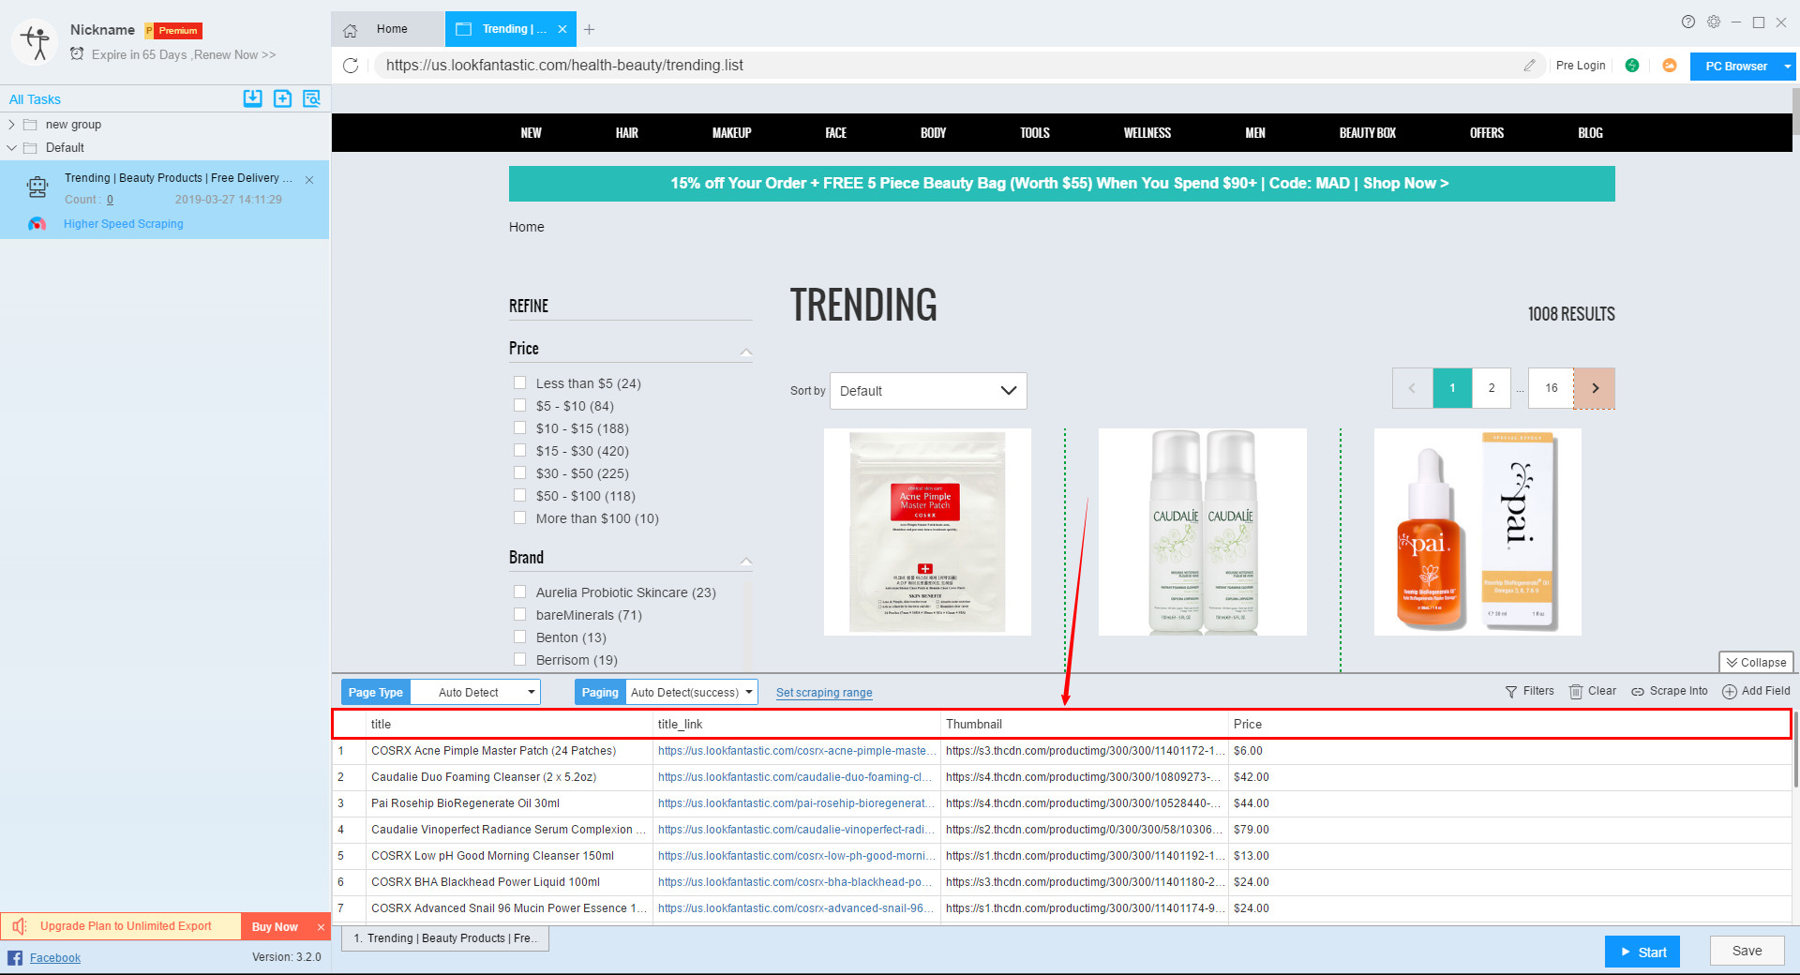Close the Trending tab

pos(562,29)
